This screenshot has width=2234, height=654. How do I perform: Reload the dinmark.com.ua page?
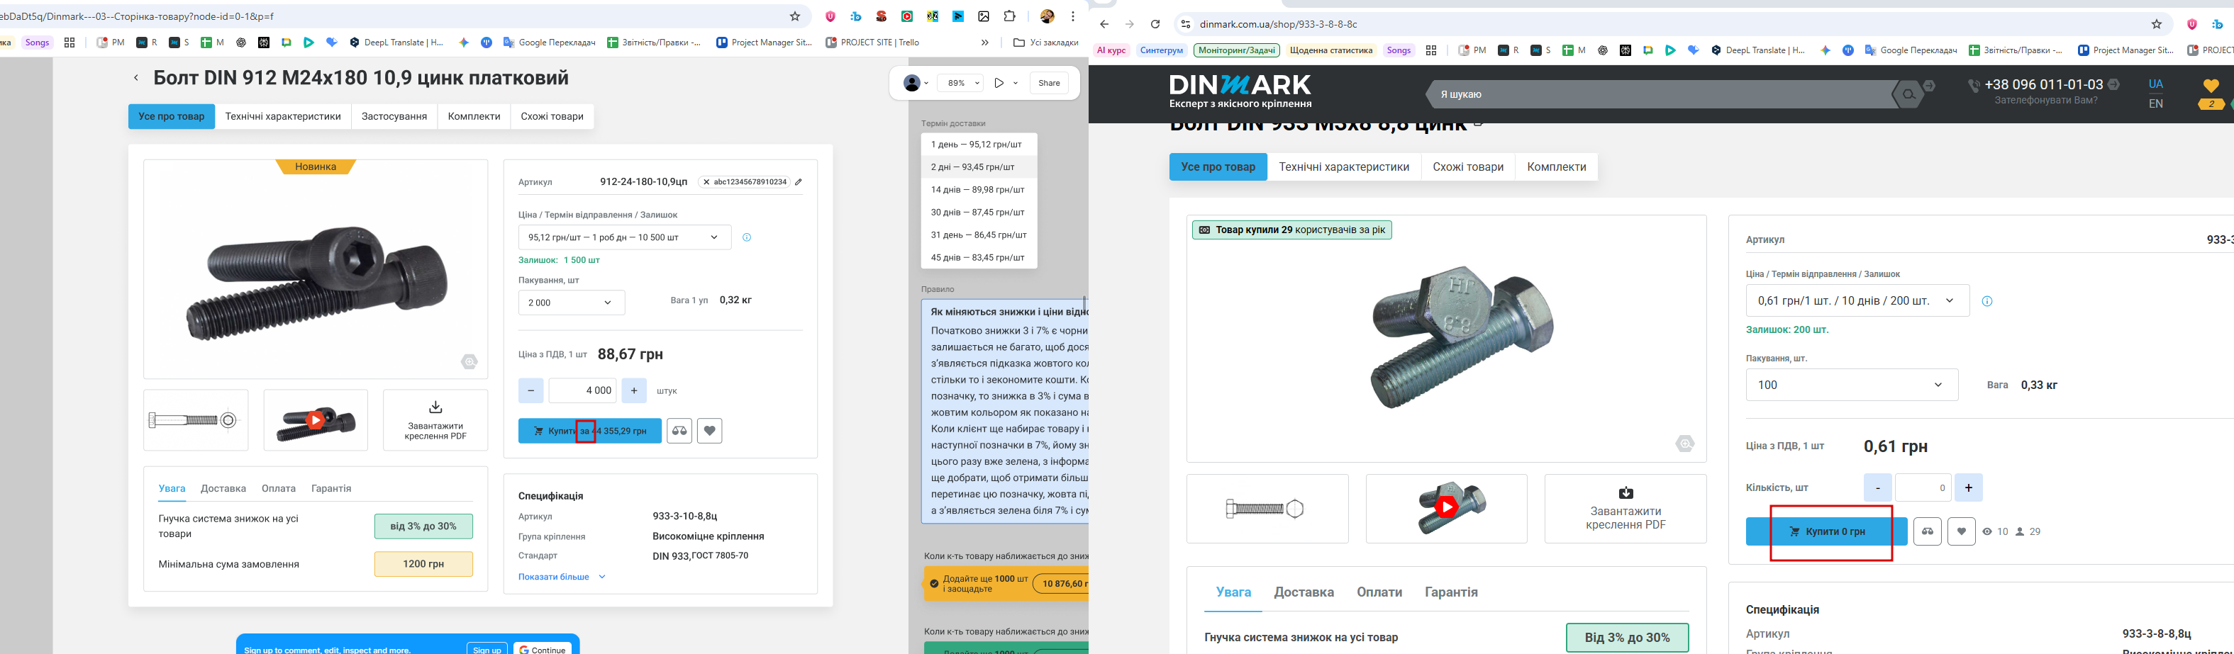[x=1155, y=24]
